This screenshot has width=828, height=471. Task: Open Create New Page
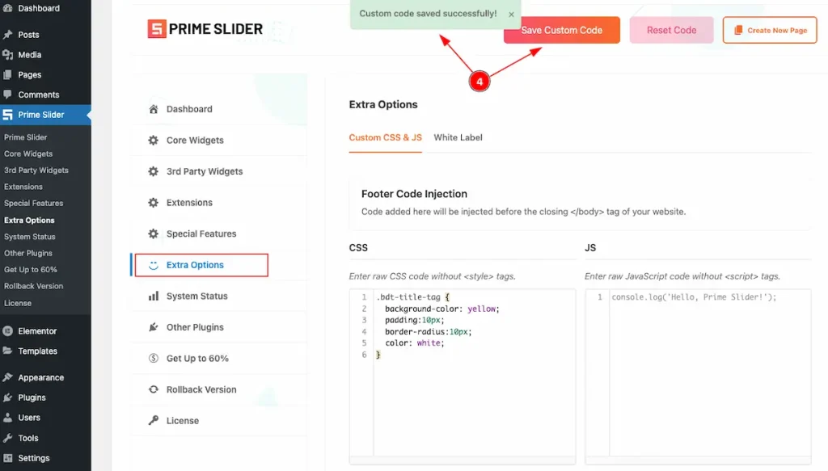coord(769,30)
